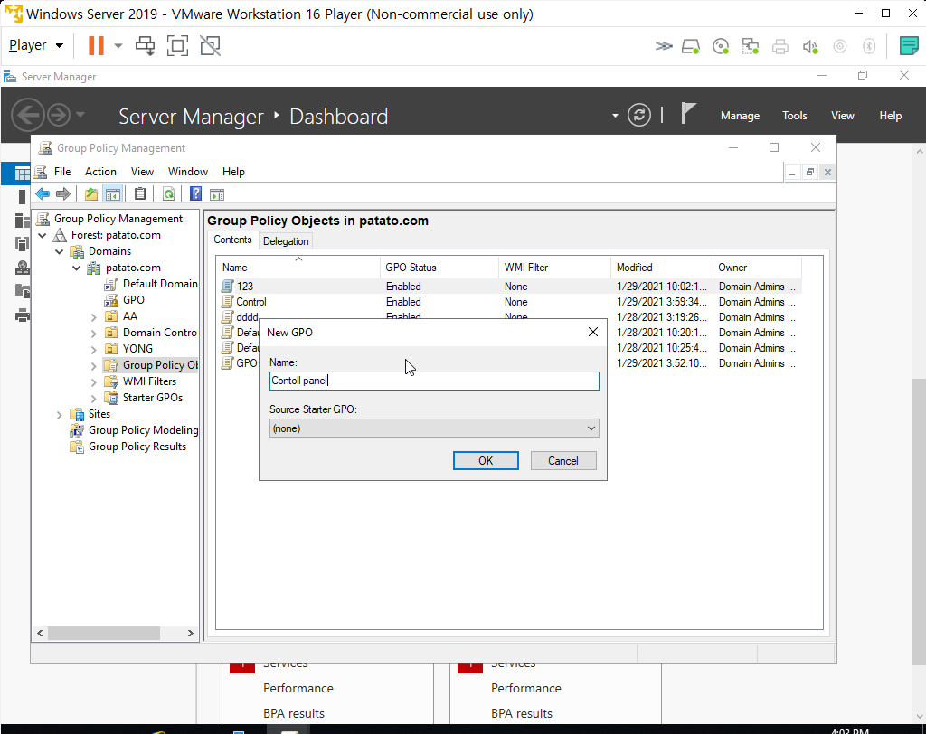
Task: Toggle Show/Hide Console Tree toolbar icon
Action: tap(112, 193)
